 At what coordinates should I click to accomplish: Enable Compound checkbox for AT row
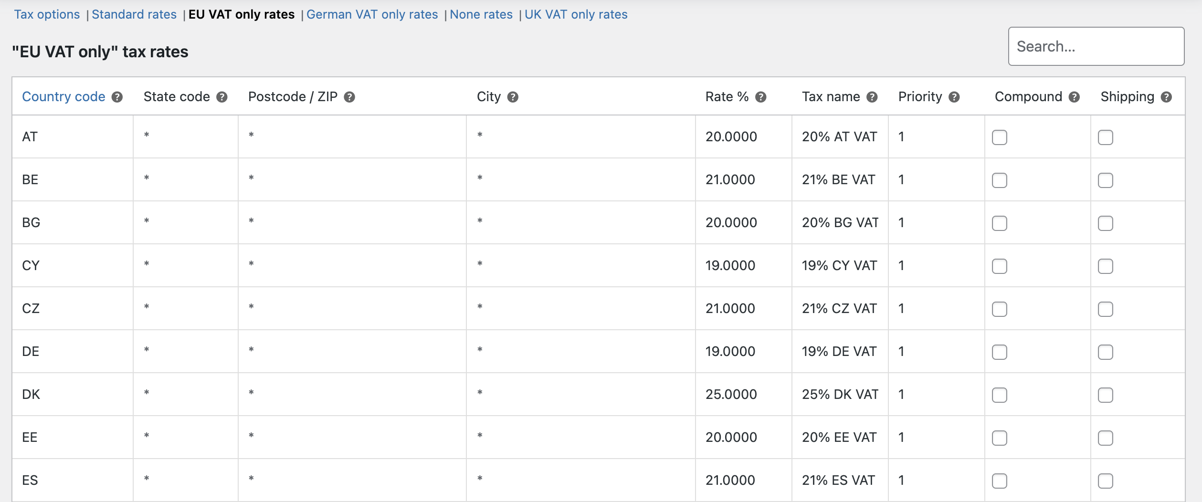(1000, 137)
